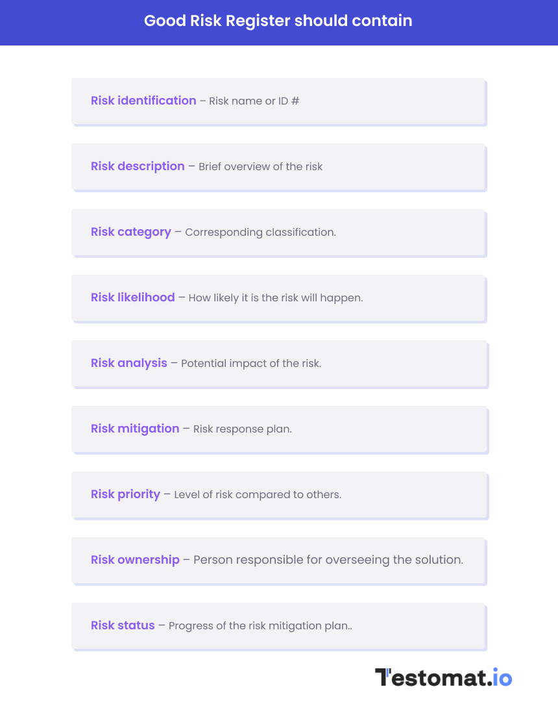
Task: Click "Level of risk compared to others" text
Action: [x=258, y=495]
